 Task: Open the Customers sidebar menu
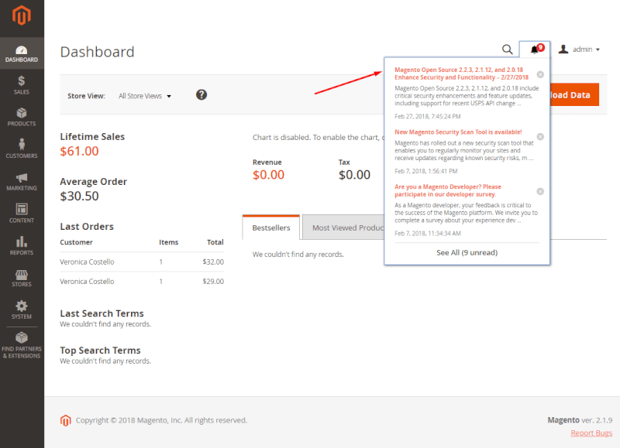[x=22, y=149]
